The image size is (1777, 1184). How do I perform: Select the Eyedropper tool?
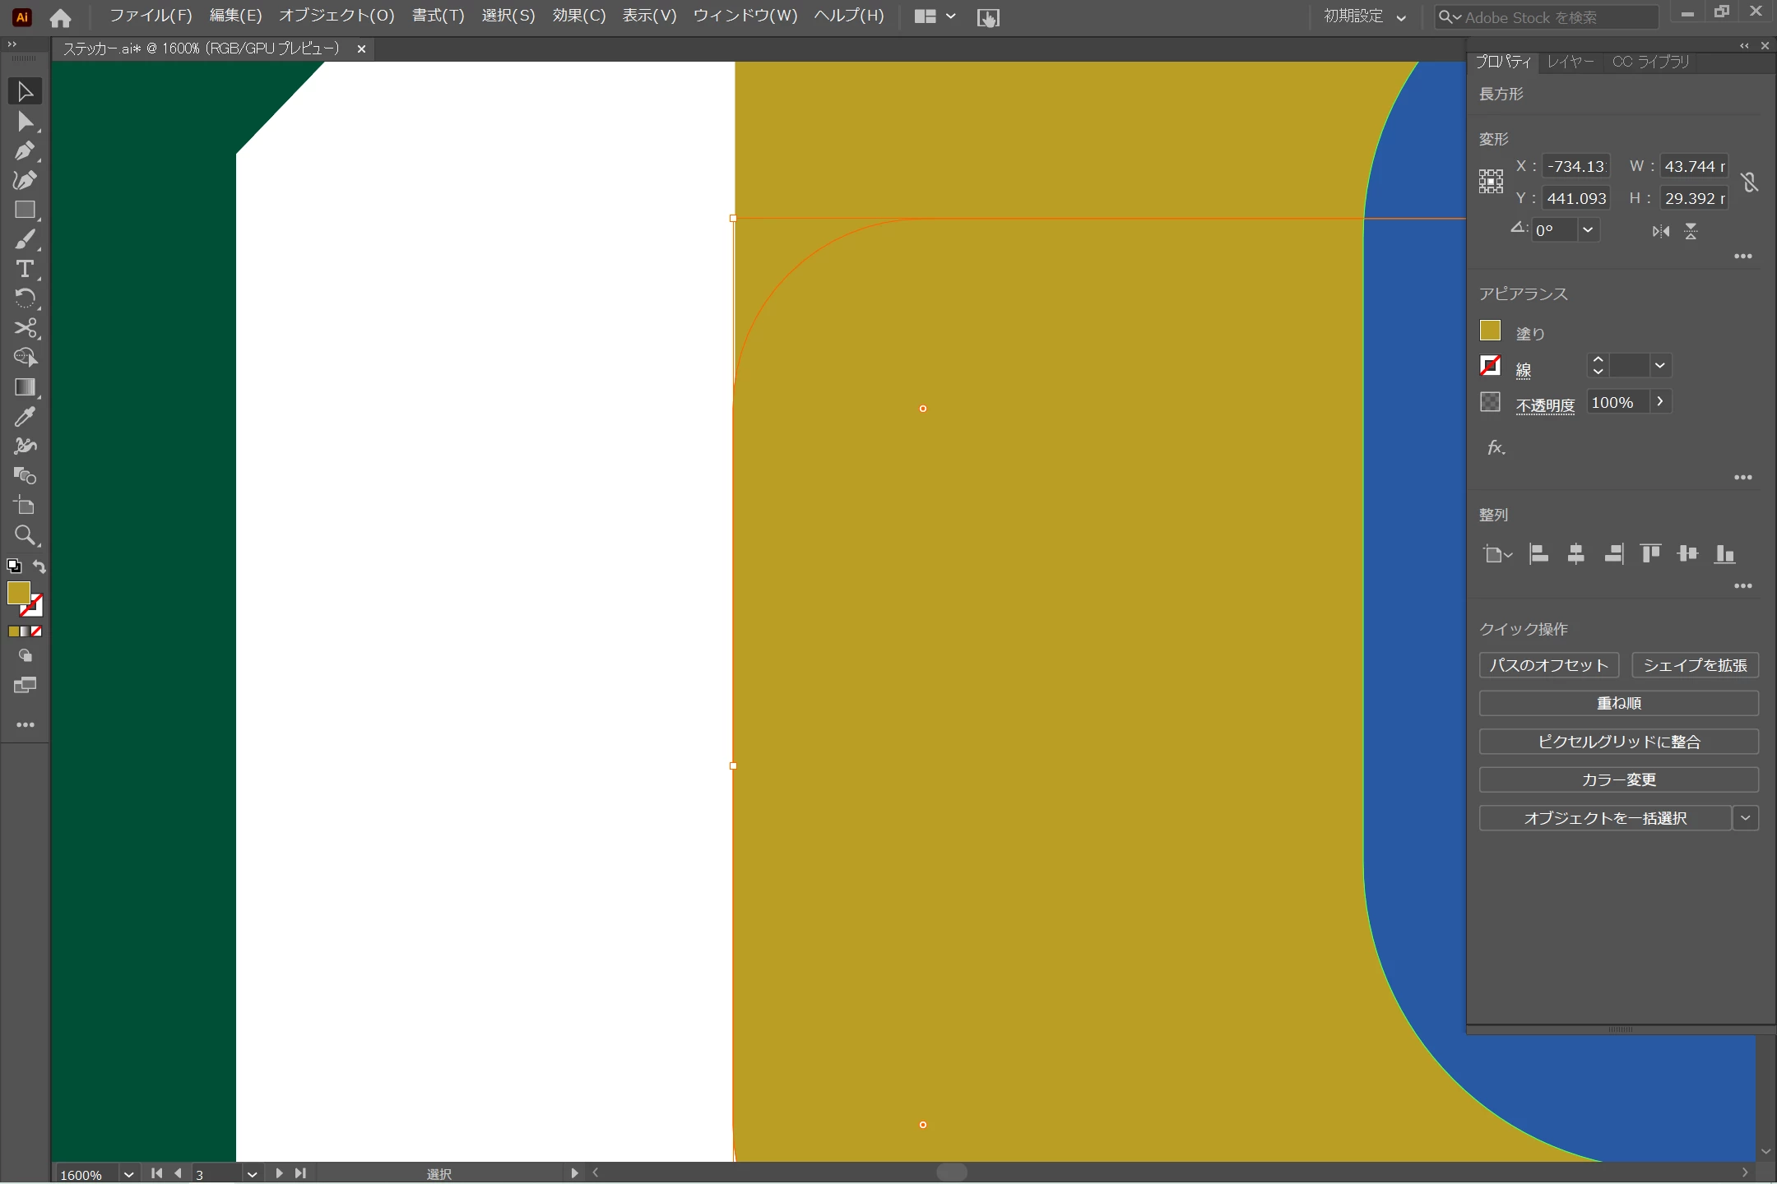(24, 417)
